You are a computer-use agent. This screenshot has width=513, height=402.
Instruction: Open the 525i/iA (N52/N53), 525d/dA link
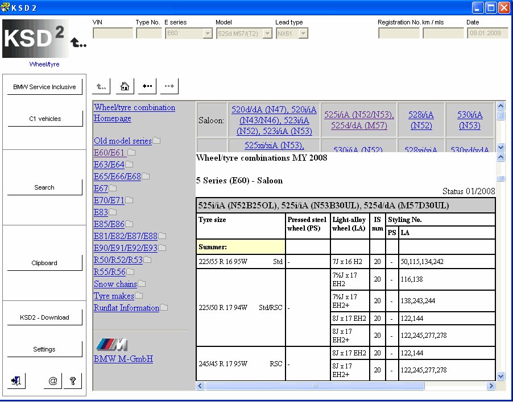(x=359, y=120)
